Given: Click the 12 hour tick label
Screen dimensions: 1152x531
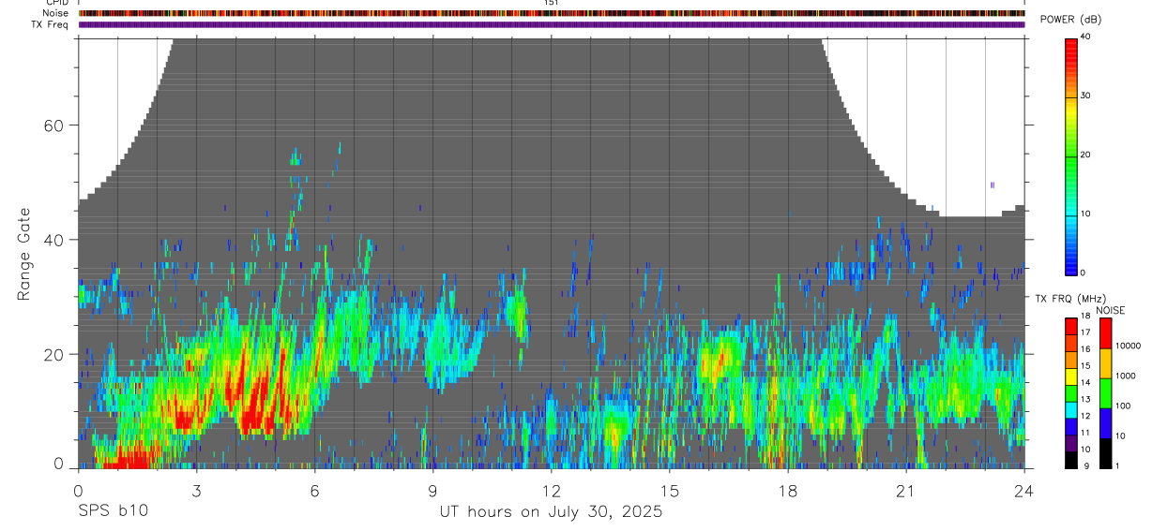Looking at the screenshot, I should click(552, 491).
